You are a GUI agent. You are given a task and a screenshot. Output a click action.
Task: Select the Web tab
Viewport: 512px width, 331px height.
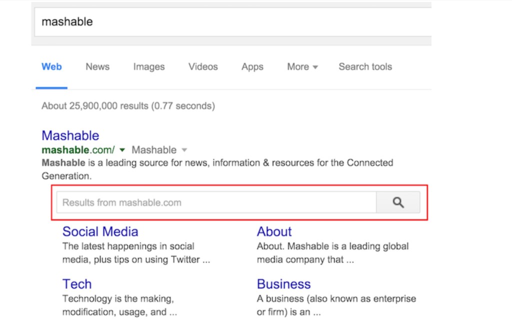coord(51,67)
